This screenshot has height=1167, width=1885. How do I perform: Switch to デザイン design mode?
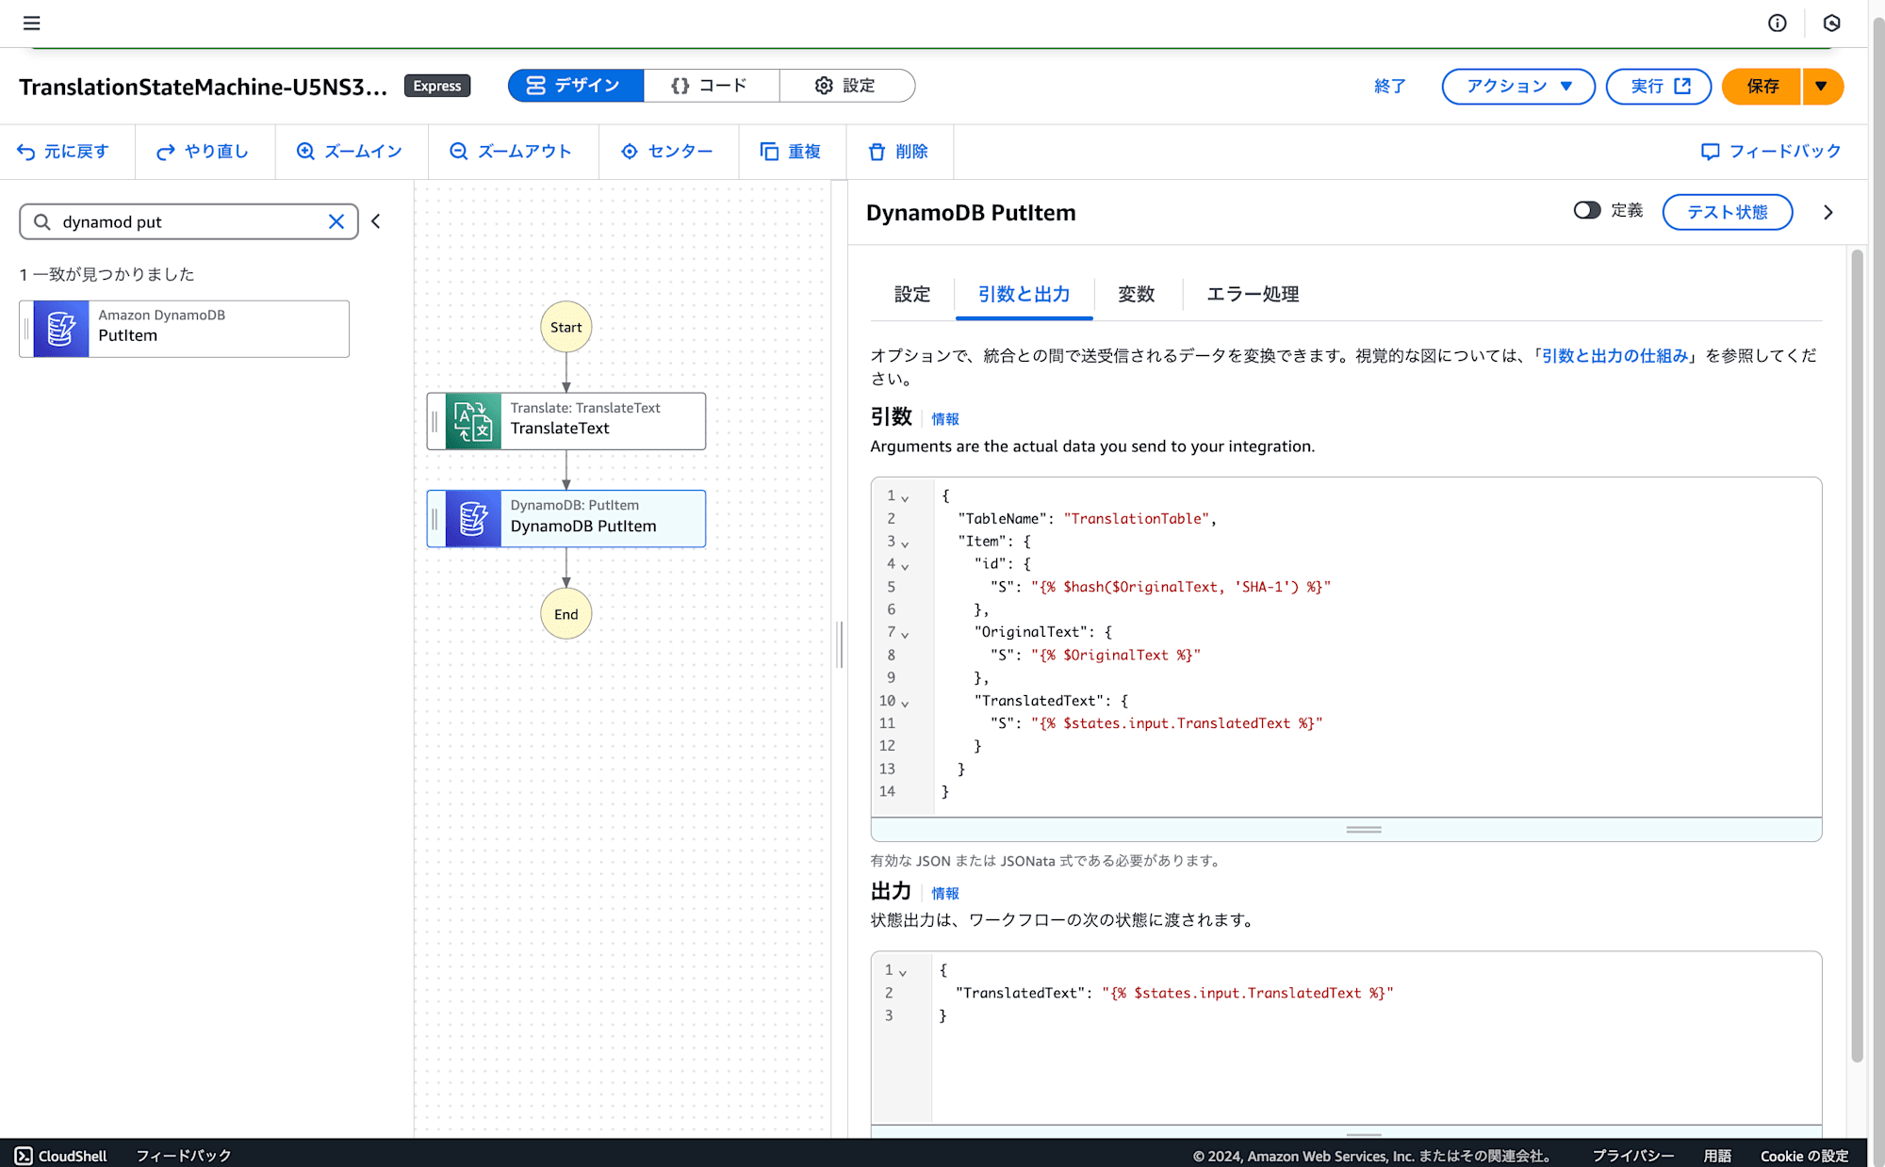[x=576, y=86]
